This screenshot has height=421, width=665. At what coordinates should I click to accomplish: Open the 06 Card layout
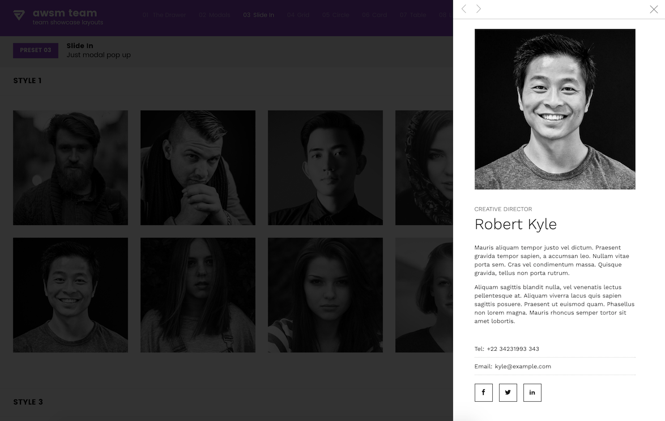374,15
